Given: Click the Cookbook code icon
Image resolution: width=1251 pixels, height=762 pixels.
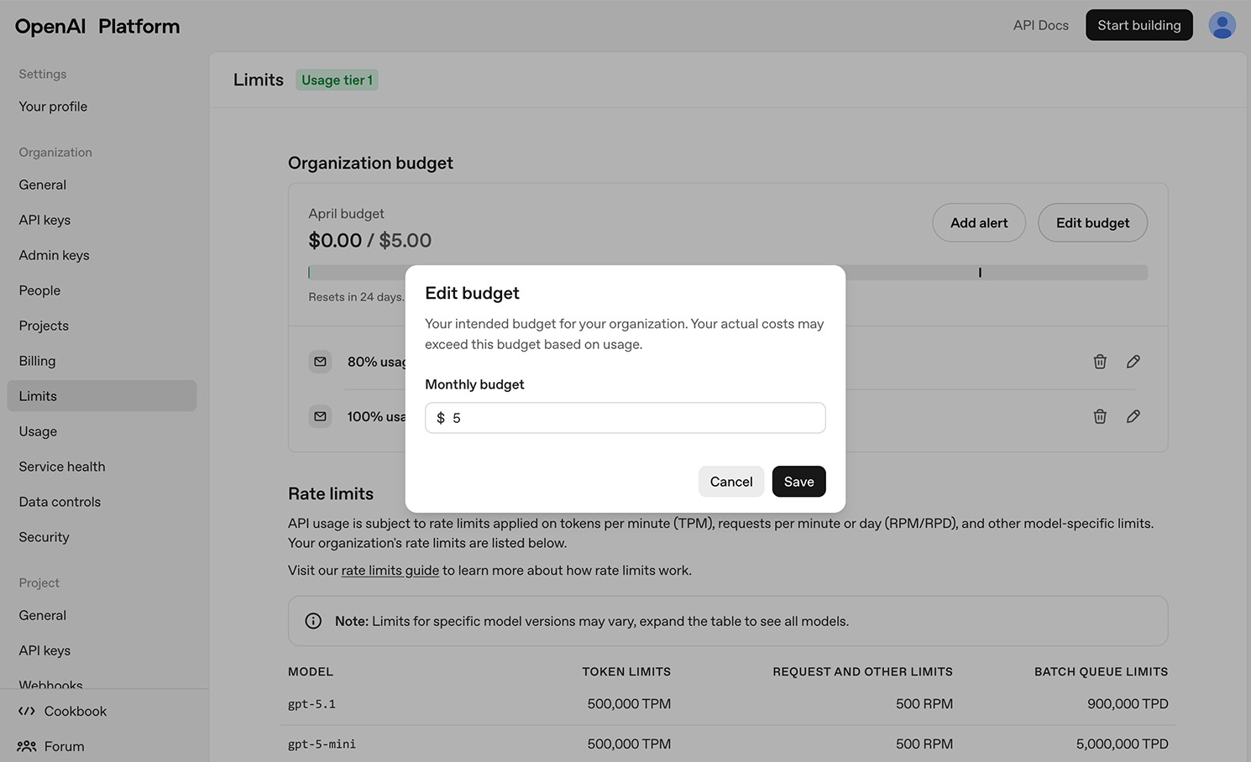Looking at the screenshot, I should (x=27, y=711).
